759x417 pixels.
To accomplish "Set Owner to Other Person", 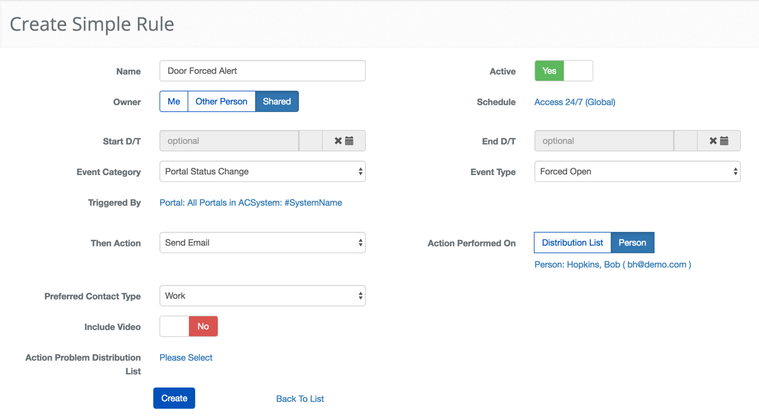I will tap(221, 102).
